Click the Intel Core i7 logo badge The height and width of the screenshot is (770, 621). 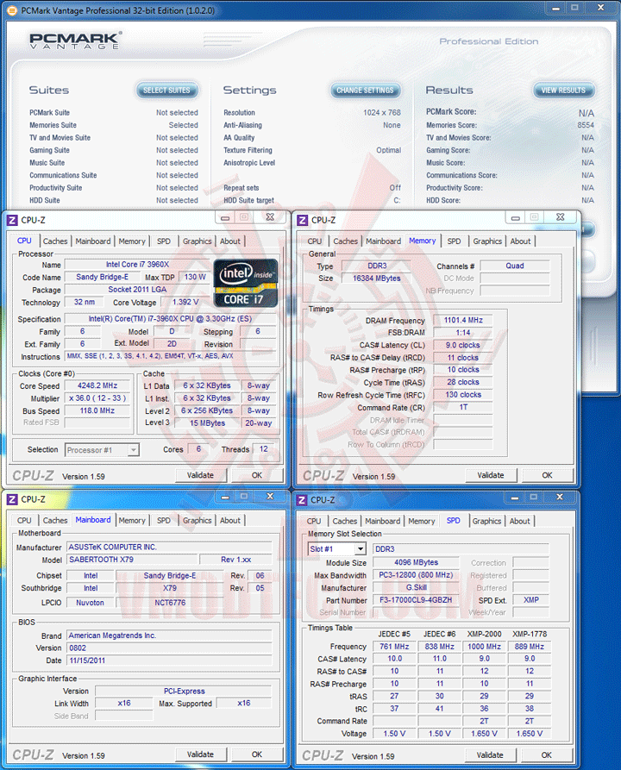pyautogui.click(x=246, y=284)
